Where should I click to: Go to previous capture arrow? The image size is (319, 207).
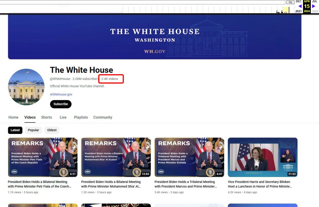[300, 6]
